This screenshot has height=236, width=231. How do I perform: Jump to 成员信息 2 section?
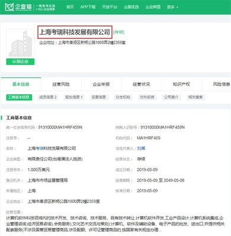click(x=48, y=97)
